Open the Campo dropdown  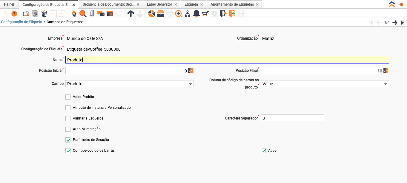tap(190, 84)
